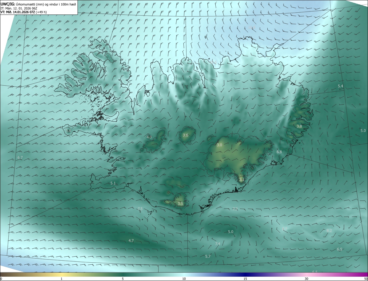This screenshot has height=281, width=368.
Task: Click the 8.2 value in the southeast sea
Action: 329,230
